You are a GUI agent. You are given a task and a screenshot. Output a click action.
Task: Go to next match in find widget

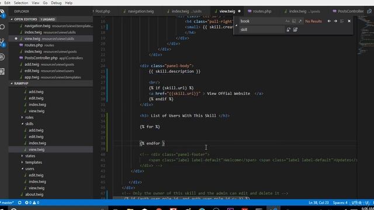[x=335, y=21]
